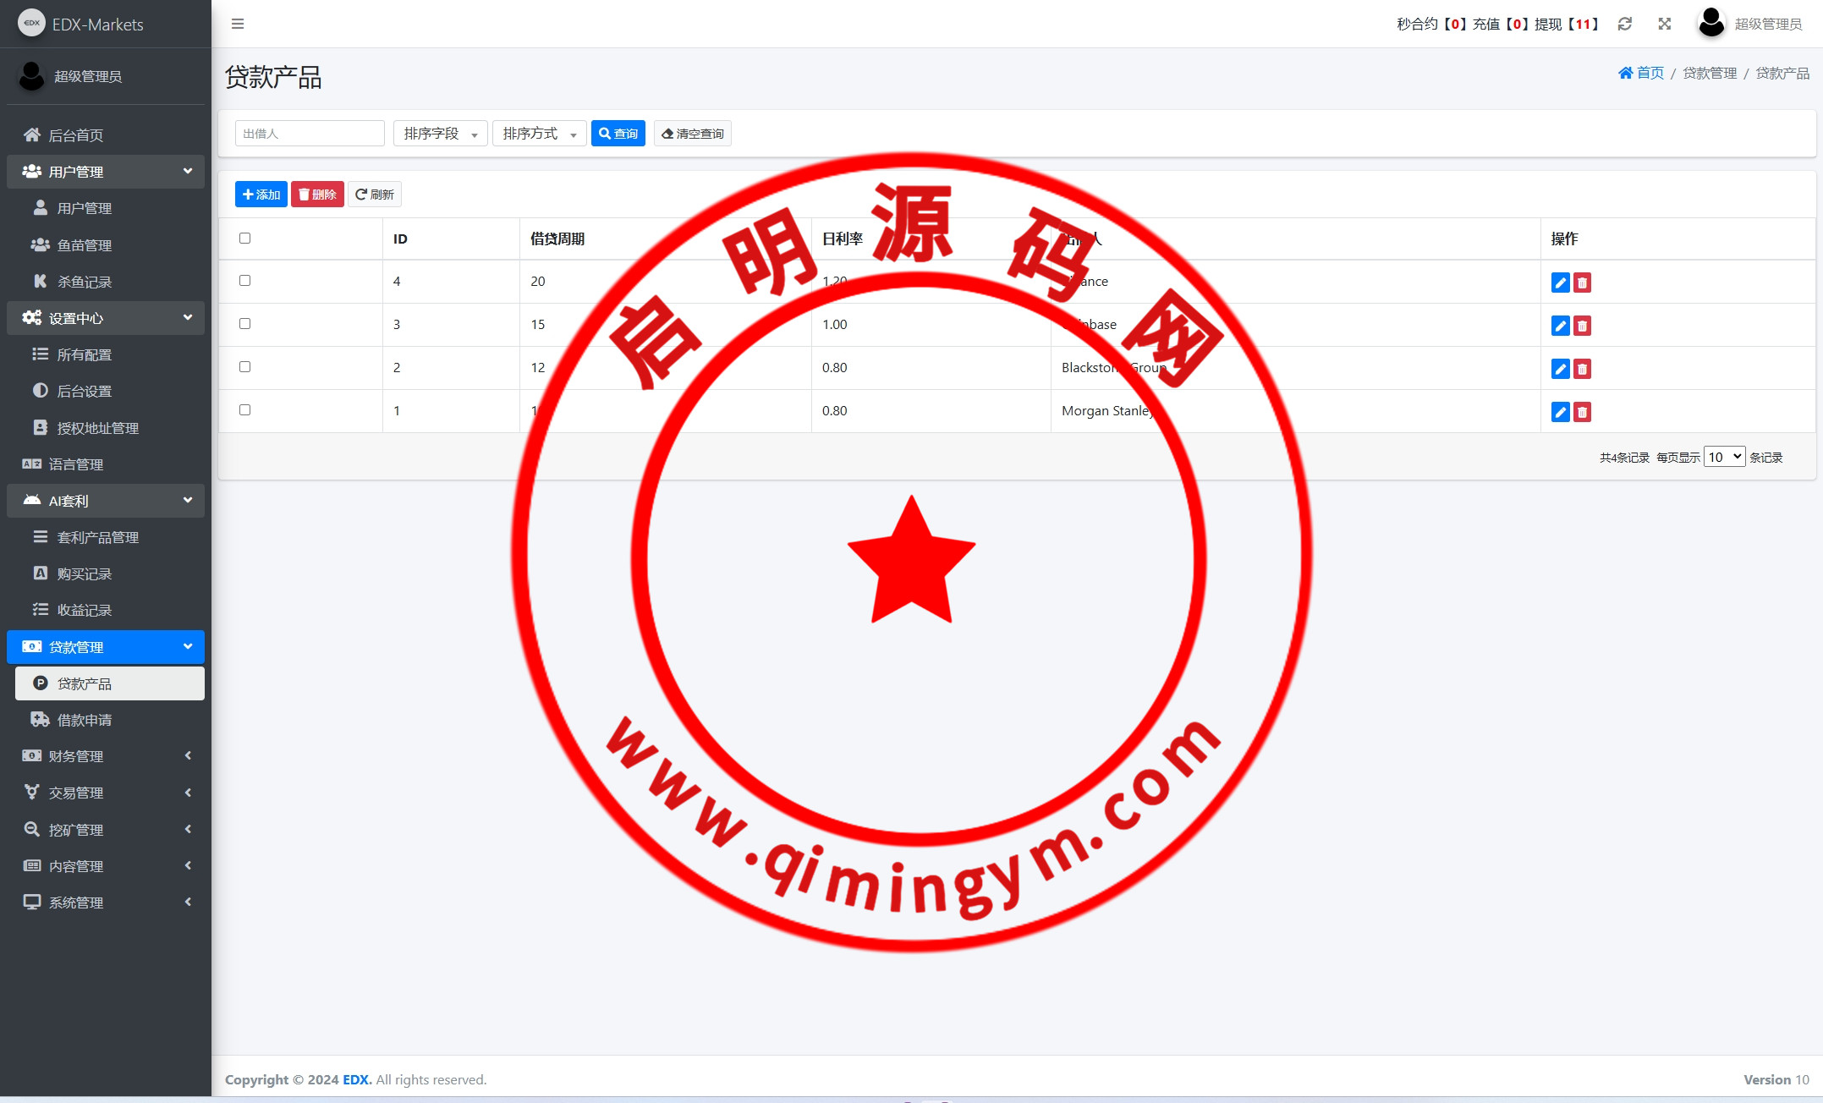Open 借款申请 in the sidebar
1823x1103 pixels.
84,720
